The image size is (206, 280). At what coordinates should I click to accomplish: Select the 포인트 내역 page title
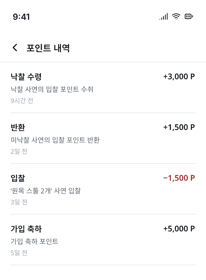[x=48, y=48]
